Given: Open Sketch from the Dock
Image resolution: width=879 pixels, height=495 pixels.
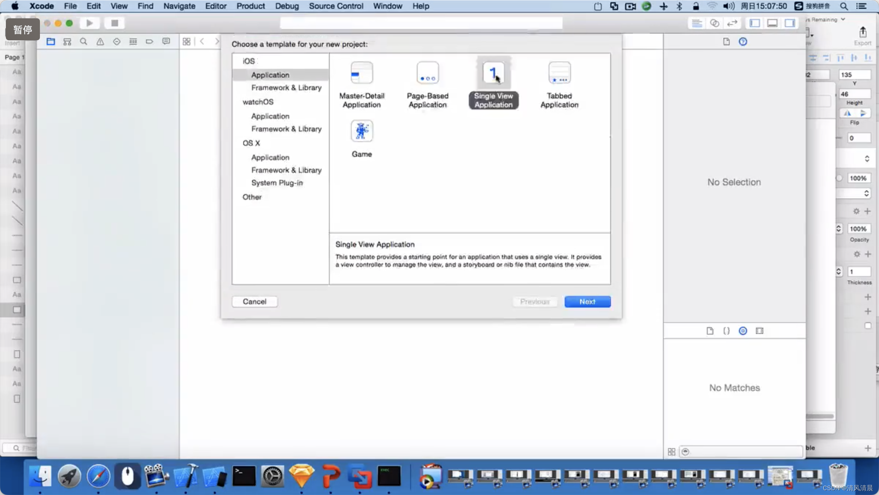Looking at the screenshot, I should pos(302,476).
